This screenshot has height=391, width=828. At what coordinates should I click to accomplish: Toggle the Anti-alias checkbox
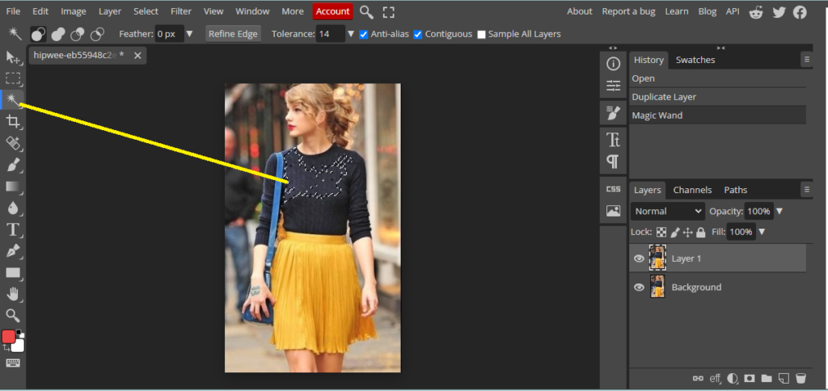tap(363, 34)
